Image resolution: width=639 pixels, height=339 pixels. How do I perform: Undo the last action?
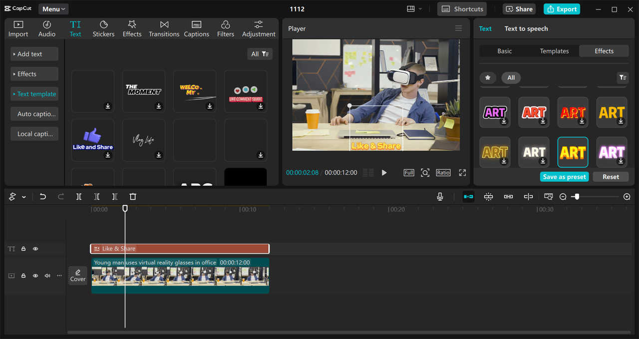click(43, 197)
